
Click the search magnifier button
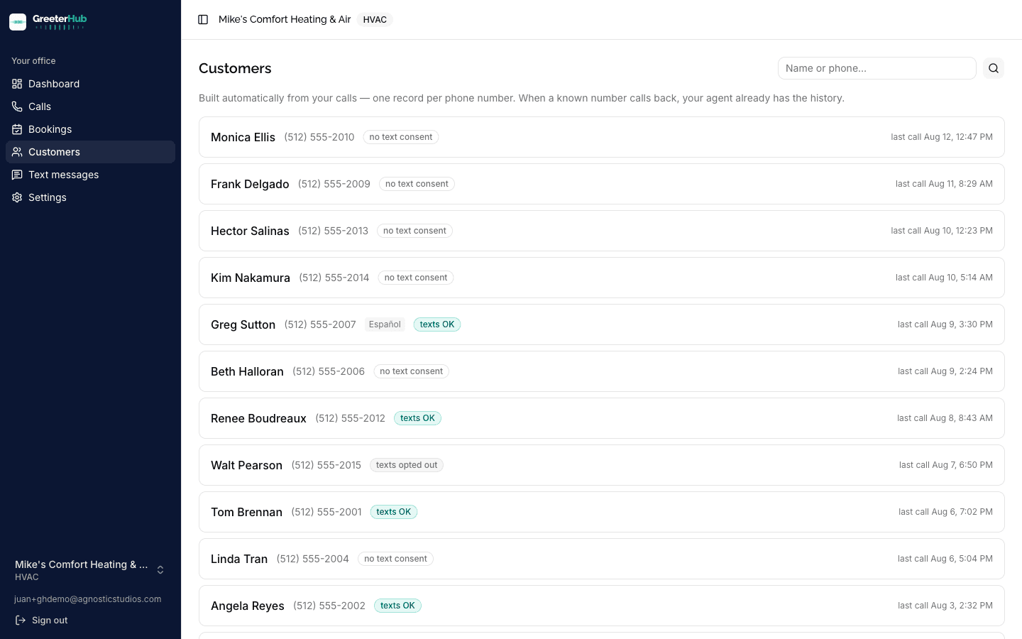(994, 68)
